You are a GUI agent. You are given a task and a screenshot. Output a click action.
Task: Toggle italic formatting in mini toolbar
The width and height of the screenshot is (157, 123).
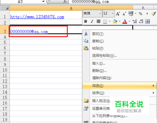tap(92, 21)
